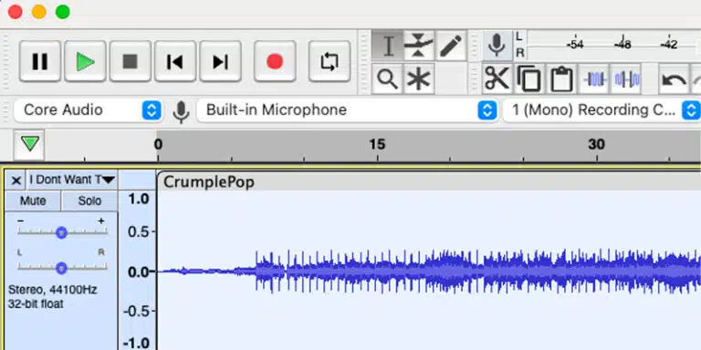Click the track gain slider knob
The image size is (701, 350).
62,232
